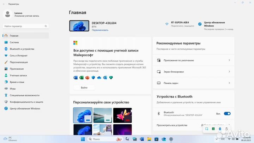Click the Bluetooth icon in the tray popup
The image size is (254, 143).
(x=220, y=129)
